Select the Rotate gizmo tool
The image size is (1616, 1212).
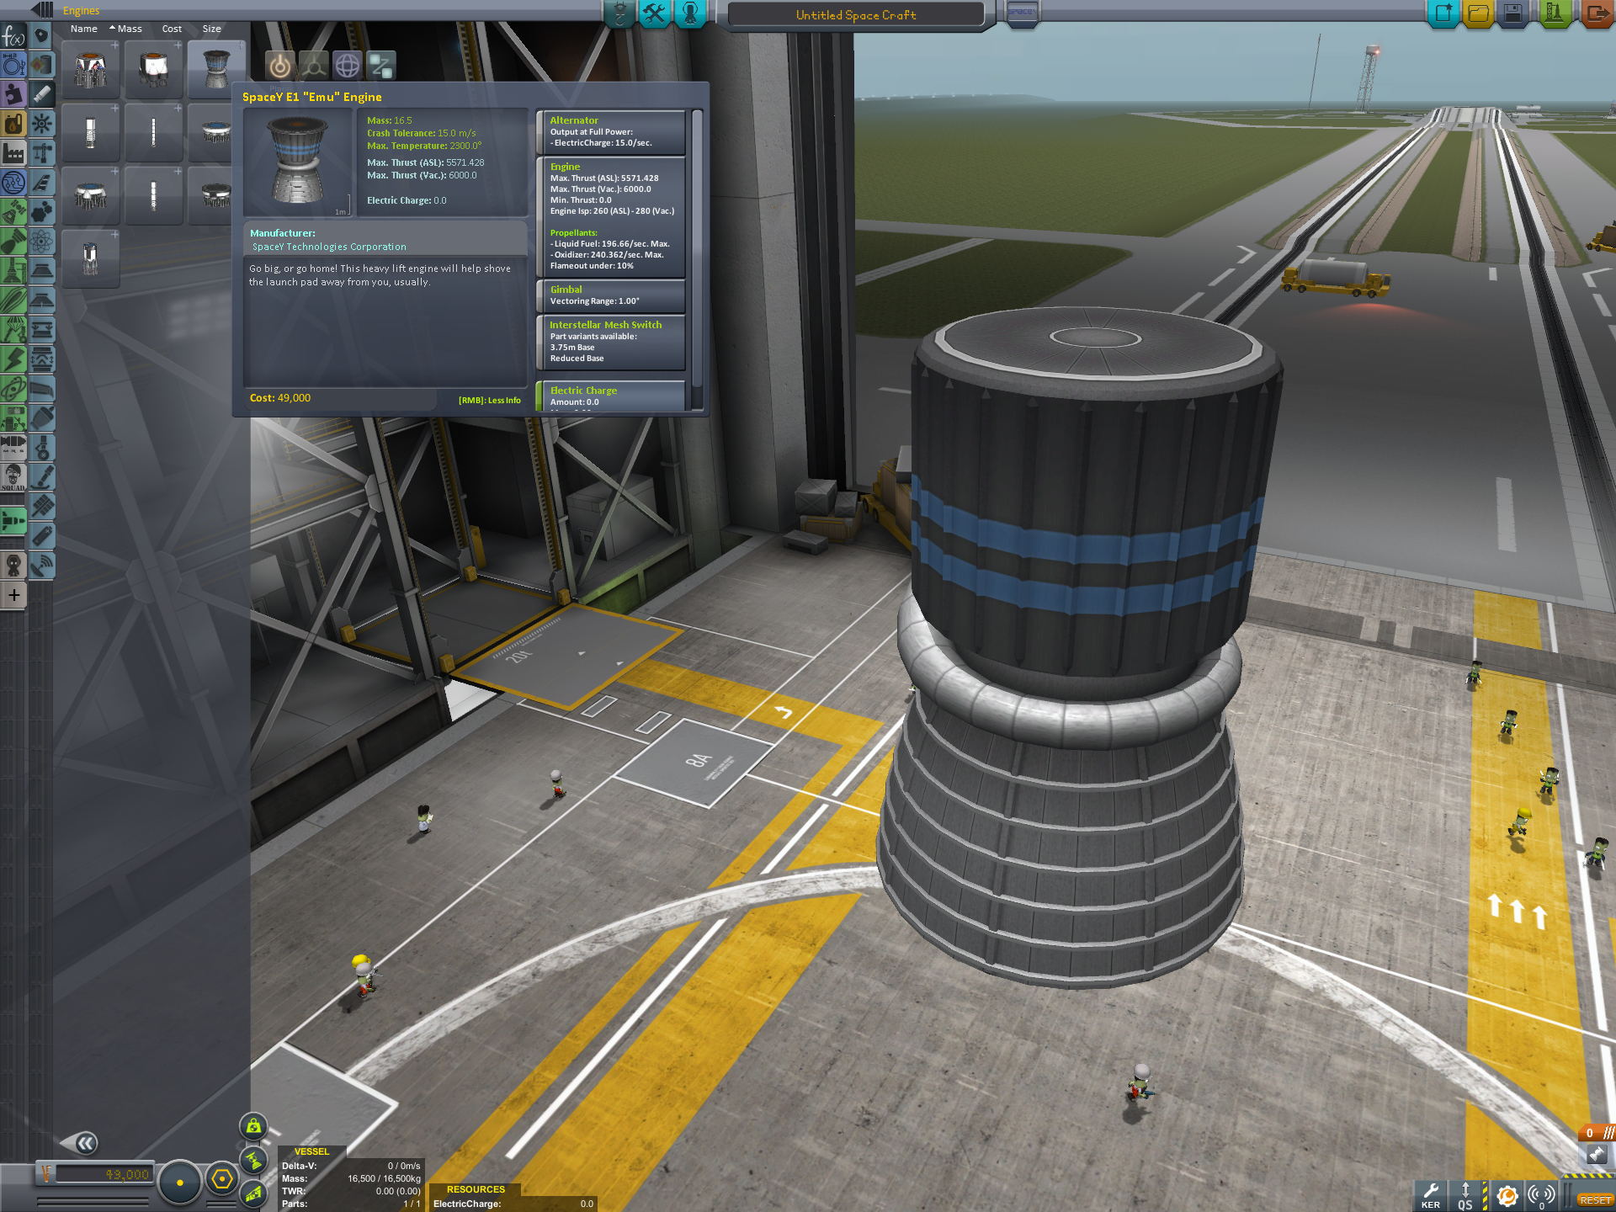[348, 65]
